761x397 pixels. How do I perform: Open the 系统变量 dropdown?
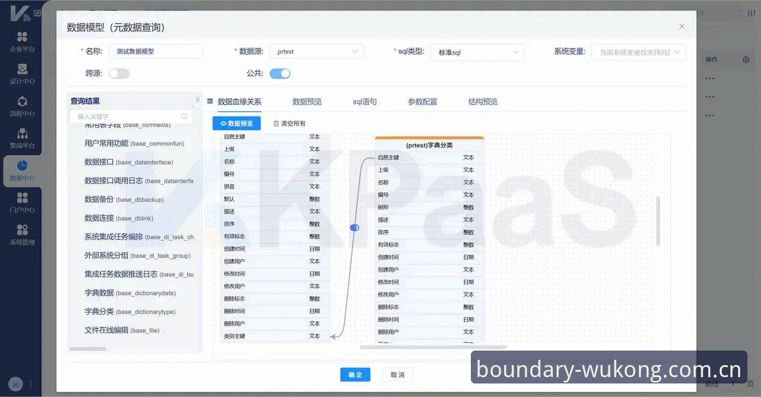tap(638, 52)
